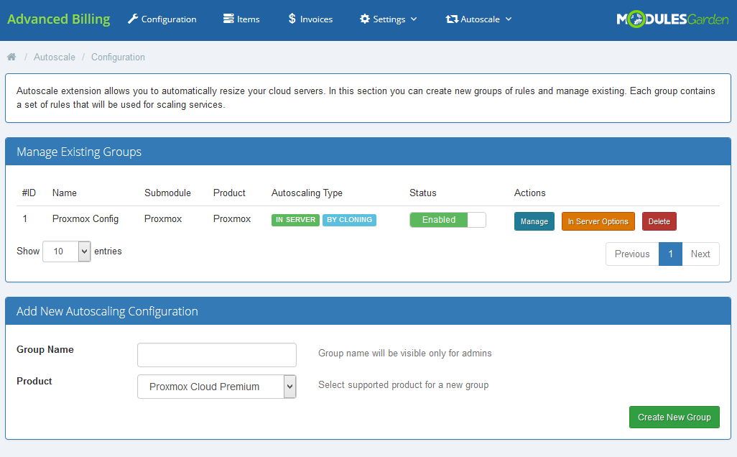The height and width of the screenshot is (457, 737).
Task: Focus the Group Name input field
Action: click(x=217, y=355)
